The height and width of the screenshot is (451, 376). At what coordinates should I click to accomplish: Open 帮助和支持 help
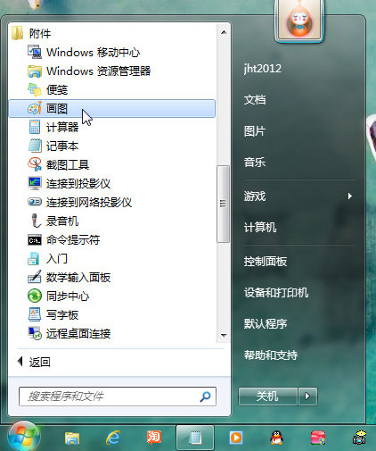[271, 355]
